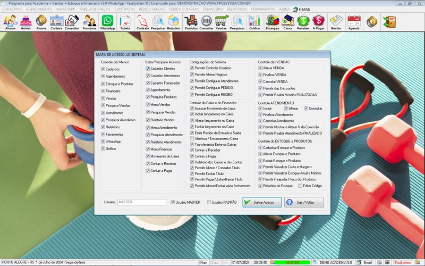Uncheck the Cadastros menu checkbox
Screen dimensions: 425x266
(x=103, y=69)
